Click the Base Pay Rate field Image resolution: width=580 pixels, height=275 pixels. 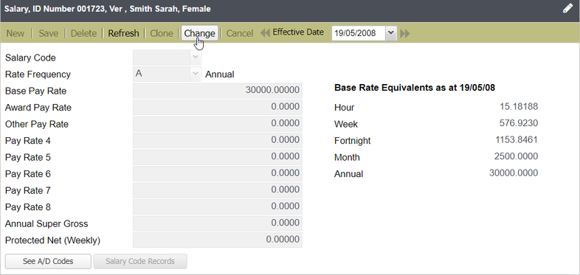tap(218, 91)
